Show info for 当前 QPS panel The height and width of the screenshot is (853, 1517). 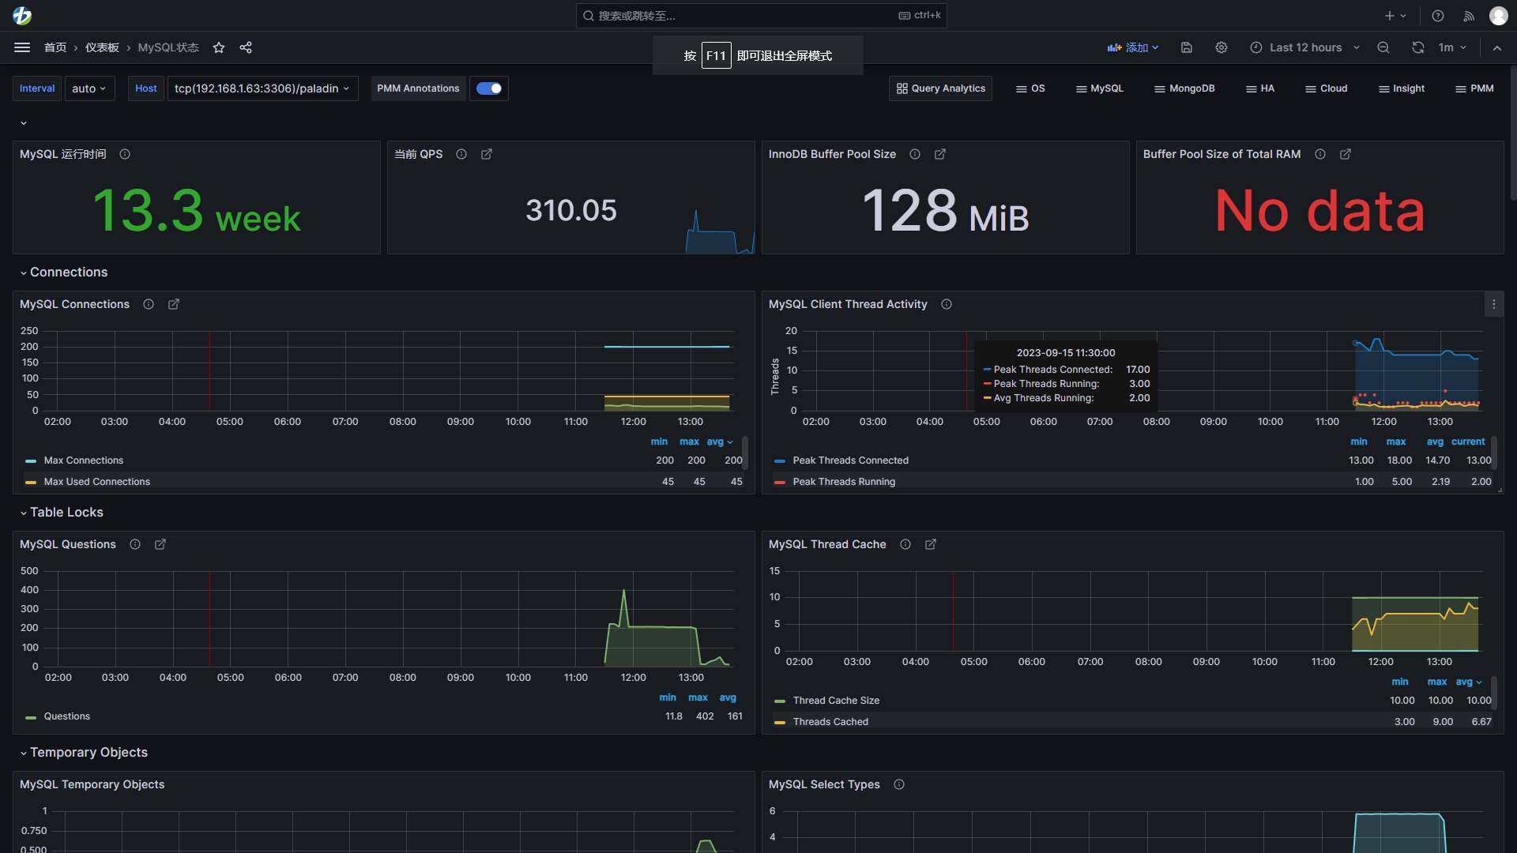point(461,154)
